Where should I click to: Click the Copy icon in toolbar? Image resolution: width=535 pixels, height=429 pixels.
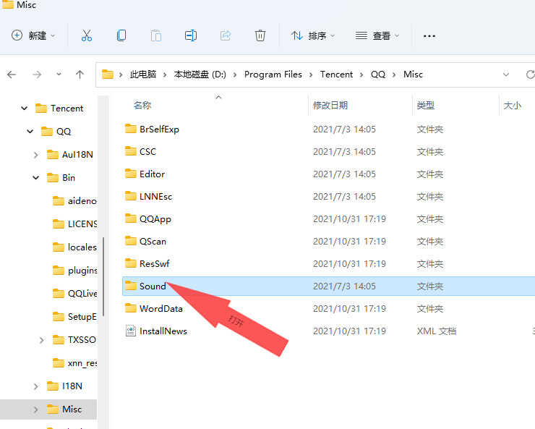tap(121, 35)
